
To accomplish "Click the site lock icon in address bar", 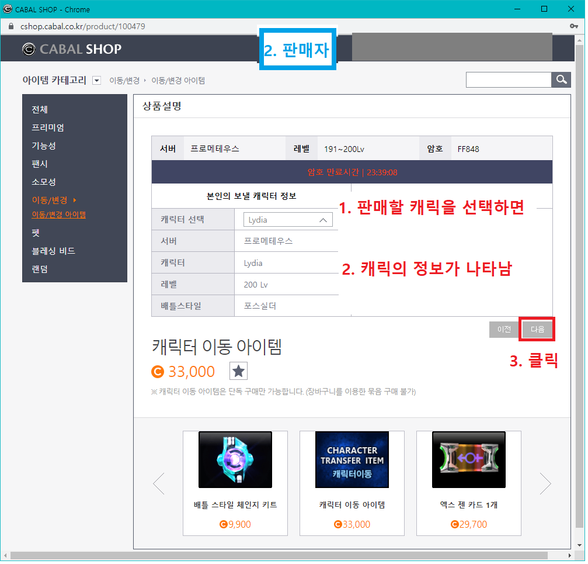I will coord(11,26).
